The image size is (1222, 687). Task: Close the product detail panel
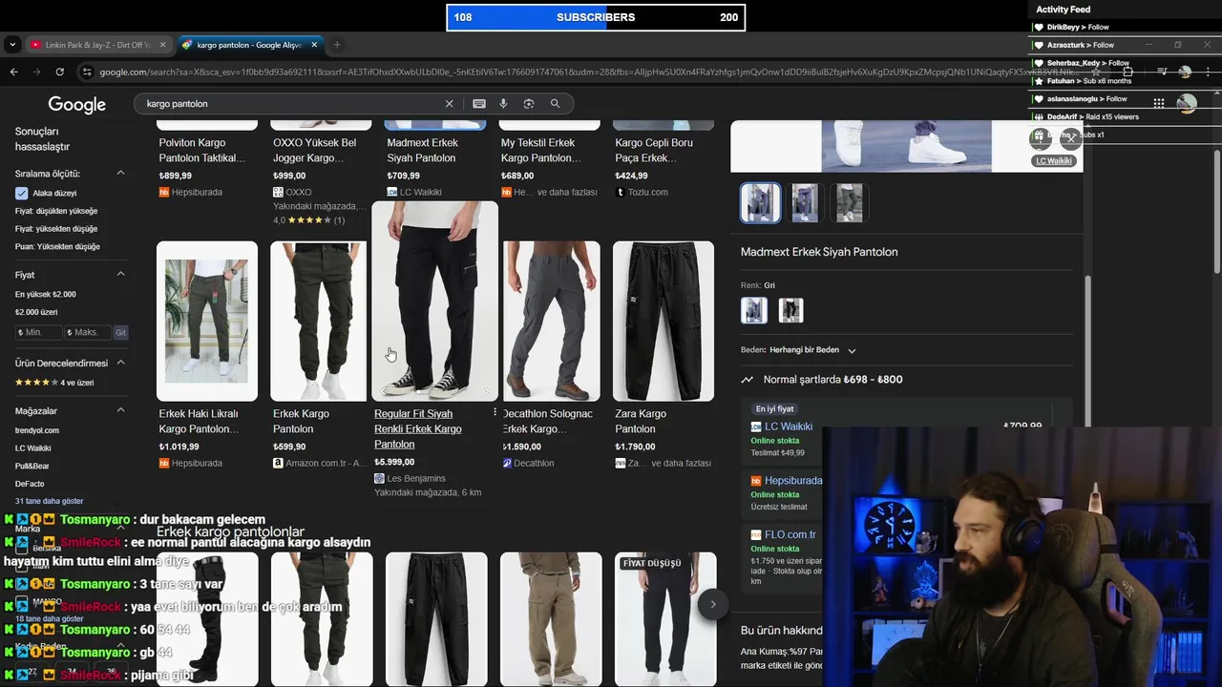click(1070, 137)
